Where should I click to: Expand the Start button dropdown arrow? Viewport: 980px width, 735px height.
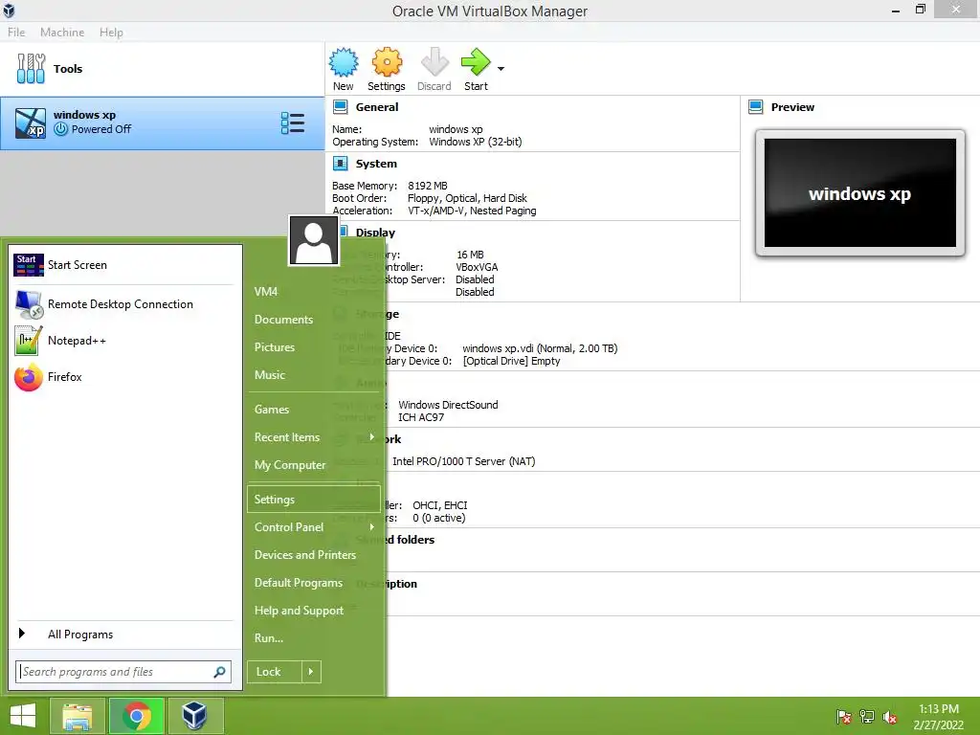(501, 69)
